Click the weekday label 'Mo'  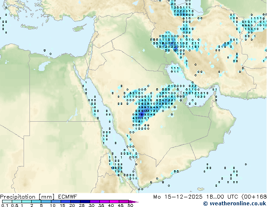click(157, 197)
